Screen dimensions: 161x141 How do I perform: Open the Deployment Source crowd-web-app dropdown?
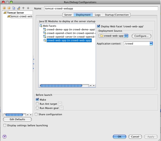[114, 36]
